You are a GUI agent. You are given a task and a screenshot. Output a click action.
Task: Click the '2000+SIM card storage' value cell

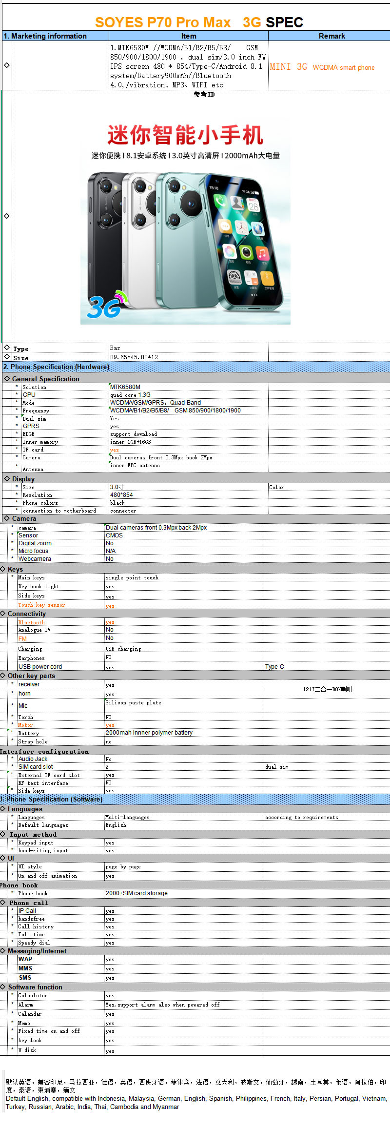click(x=184, y=893)
